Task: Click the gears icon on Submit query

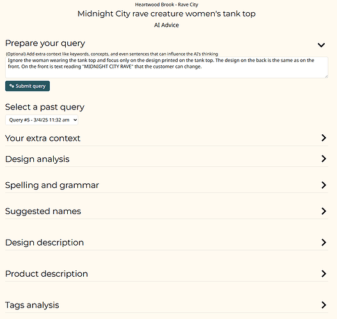Action: click(12, 86)
